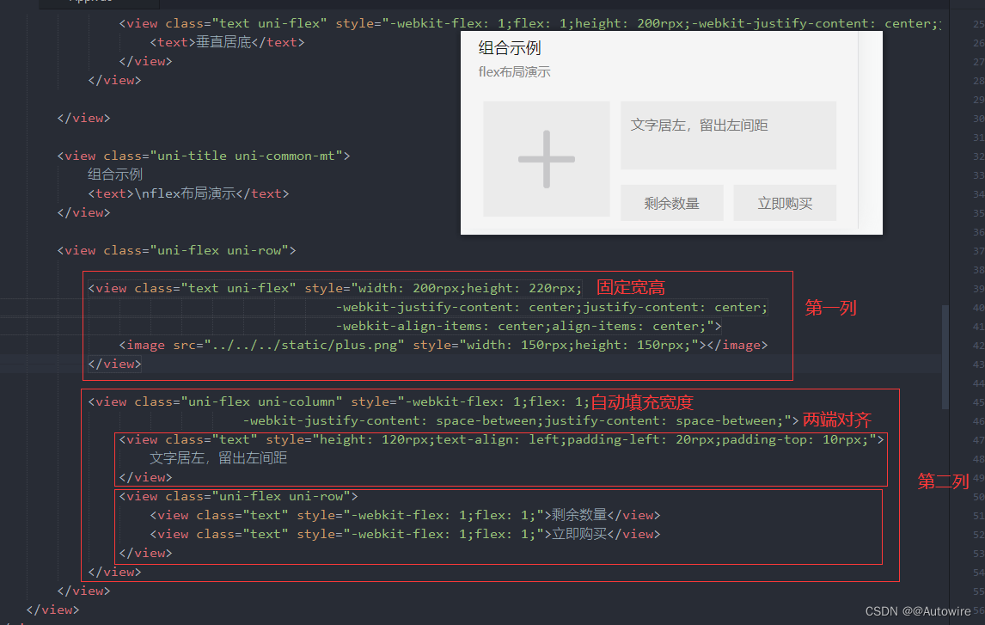Click the code line containing 剩余数量</view>
Viewport: 985px width, 625px height.
click(405, 515)
